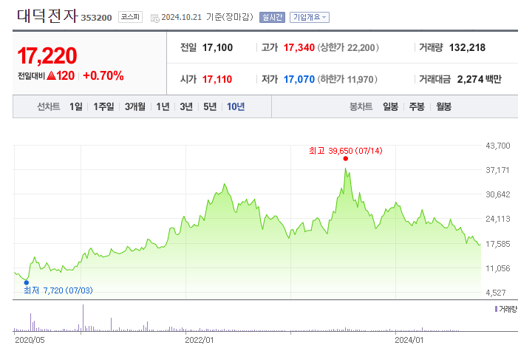Click the stock name 대덕전자
The width and height of the screenshot is (518, 354).
click(47, 16)
